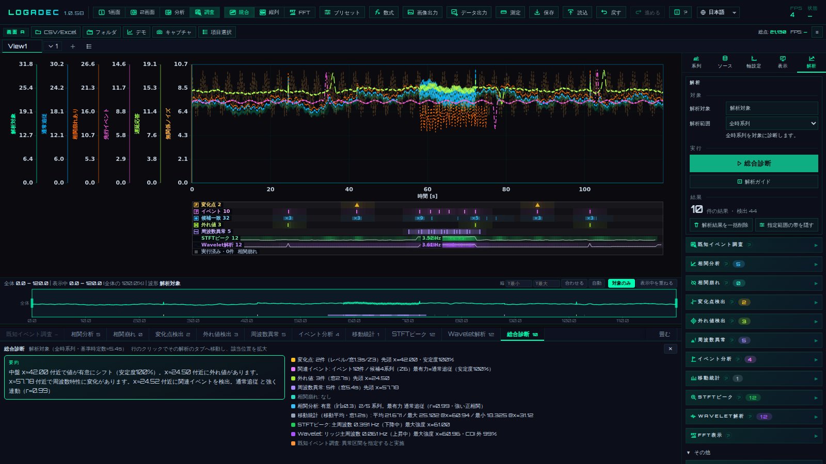Screen dimensions: 826x464
Task: Run the 総合診断 diagnosis
Action: click(x=754, y=163)
